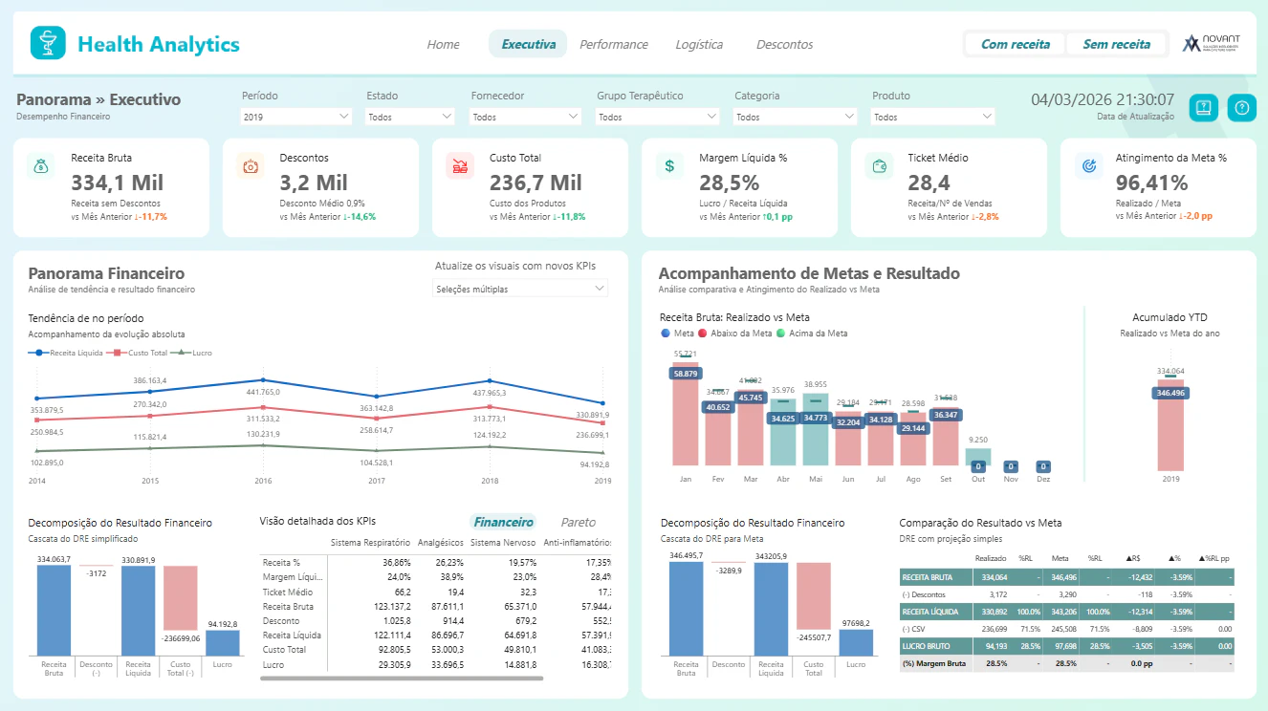This screenshot has width=1268, height=711.
Task: Click the 334.063,7 Receita Bruta waterfall bar
Action: point(54,610)
